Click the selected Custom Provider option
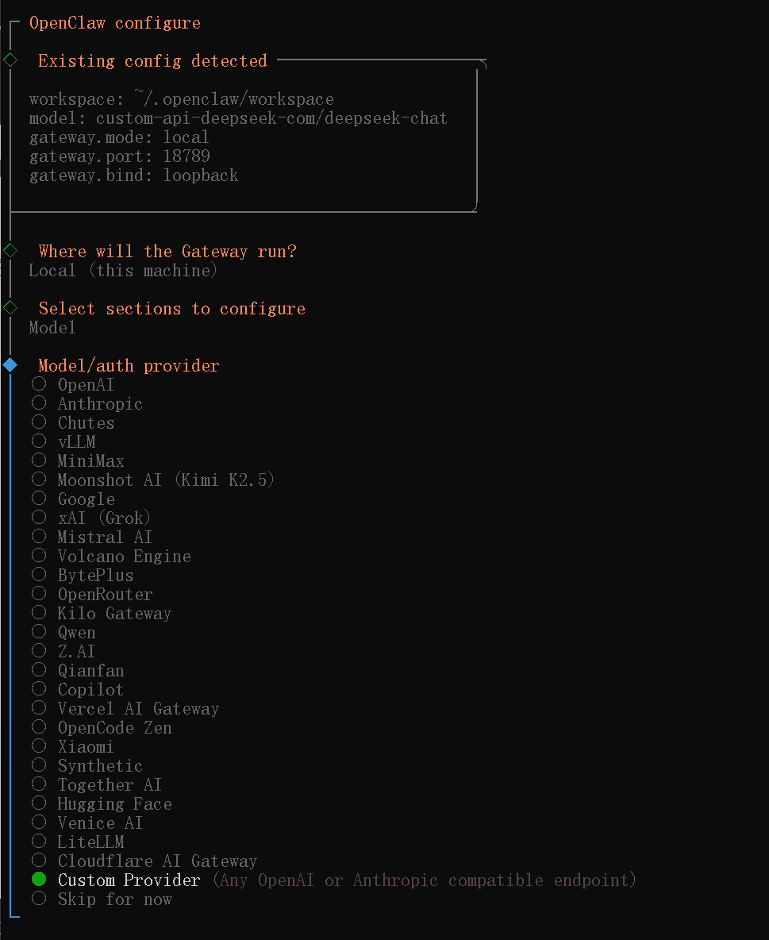769x940 pixels. (116, 880)
